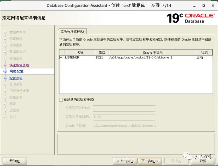Click the 名称 column header
Image resolution: width=218 pixels, height=166 pixels.
pyautogui.click(x=80, y=52)
